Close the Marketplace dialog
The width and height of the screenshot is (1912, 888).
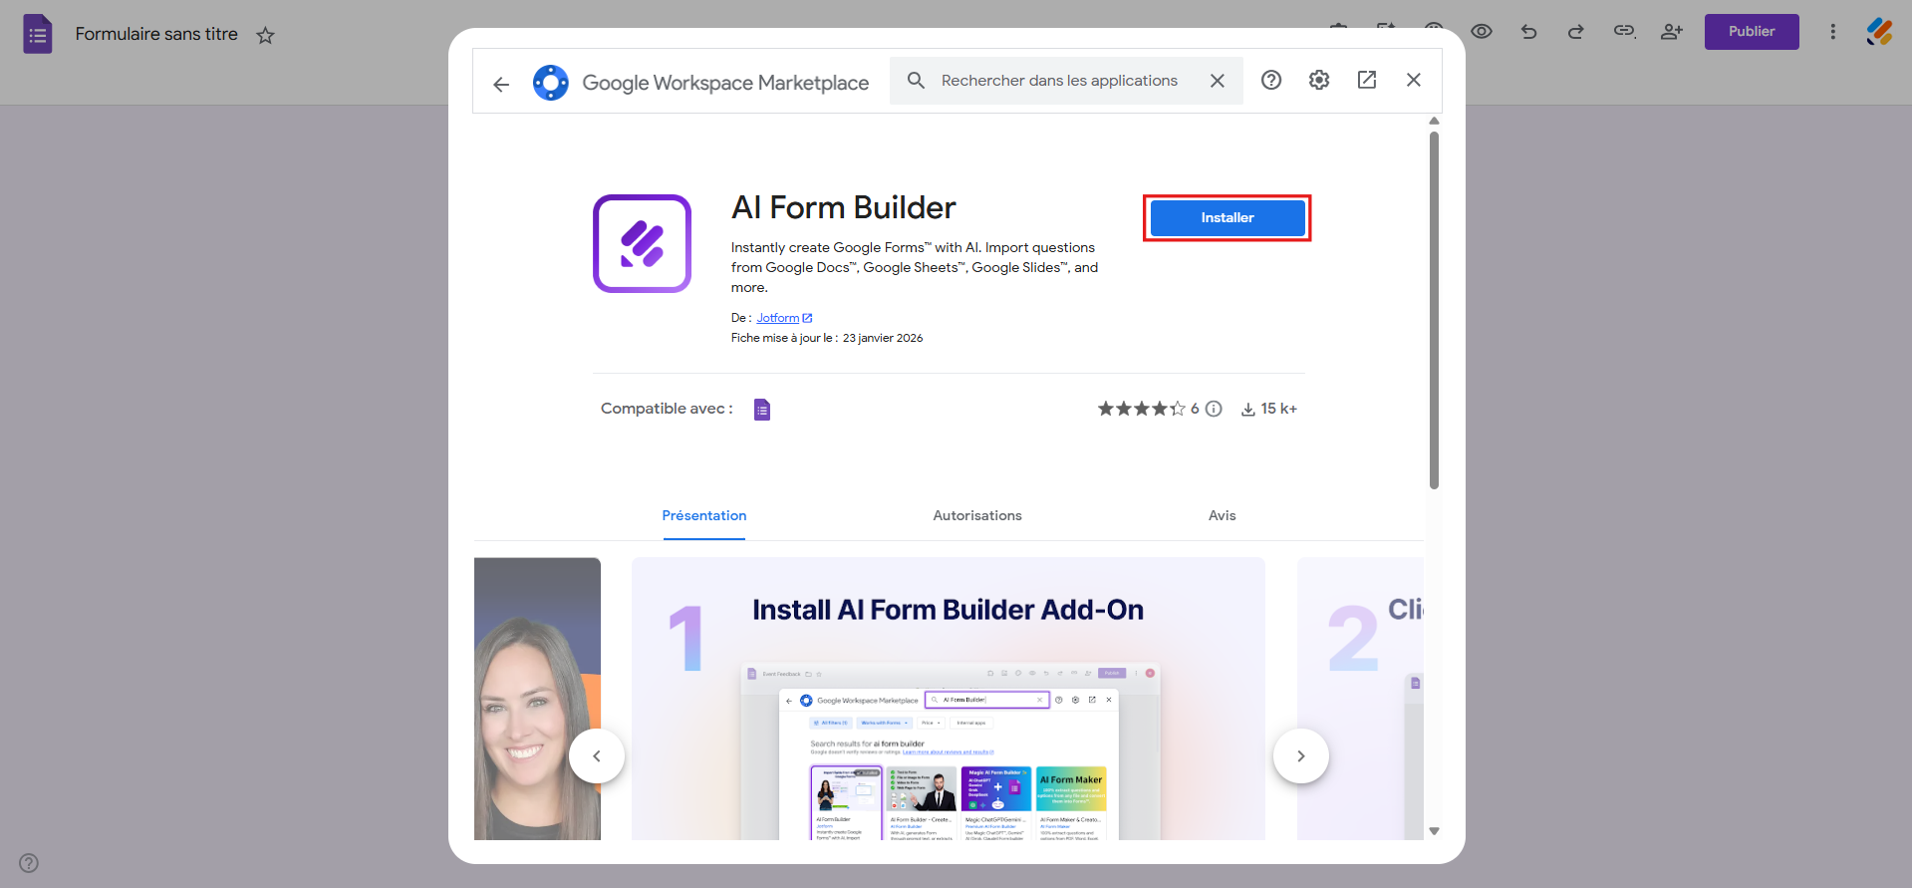[1414, 80]
